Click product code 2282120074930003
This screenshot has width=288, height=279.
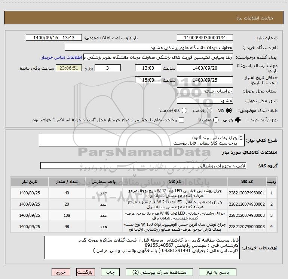click(x=247, y=215)
